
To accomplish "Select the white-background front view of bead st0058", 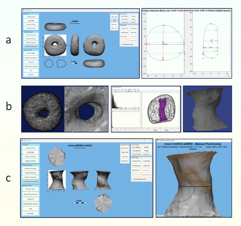I will click(x=55, y=45).
